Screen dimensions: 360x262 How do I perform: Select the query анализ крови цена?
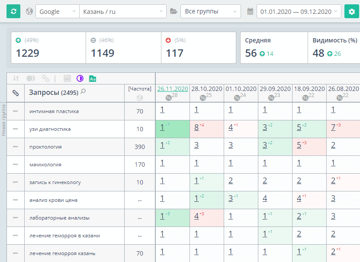(53, 200)
